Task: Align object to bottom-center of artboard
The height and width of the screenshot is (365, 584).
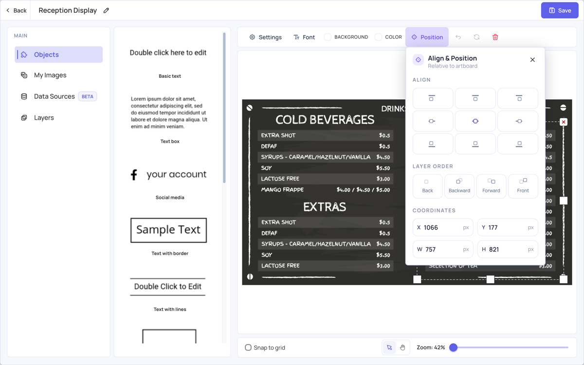Action: (x=475, y=144)
